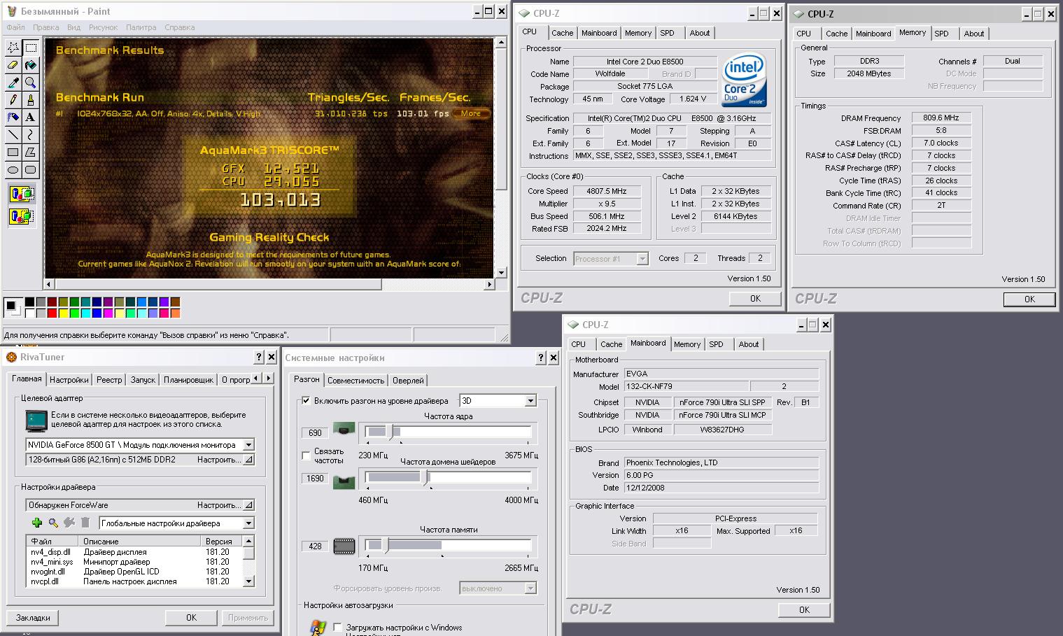Image resolution: width=1063 pixels, height=636 pixels.
Task: Click Закладки button in RivaTuner
Action: coord(33,618)
